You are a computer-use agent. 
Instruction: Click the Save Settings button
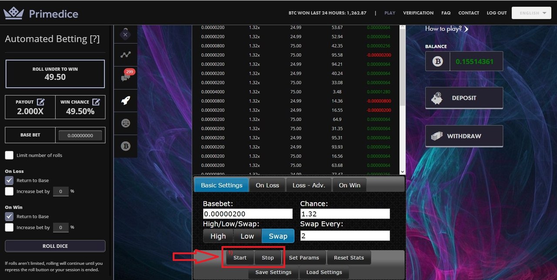tap(273, 272)
